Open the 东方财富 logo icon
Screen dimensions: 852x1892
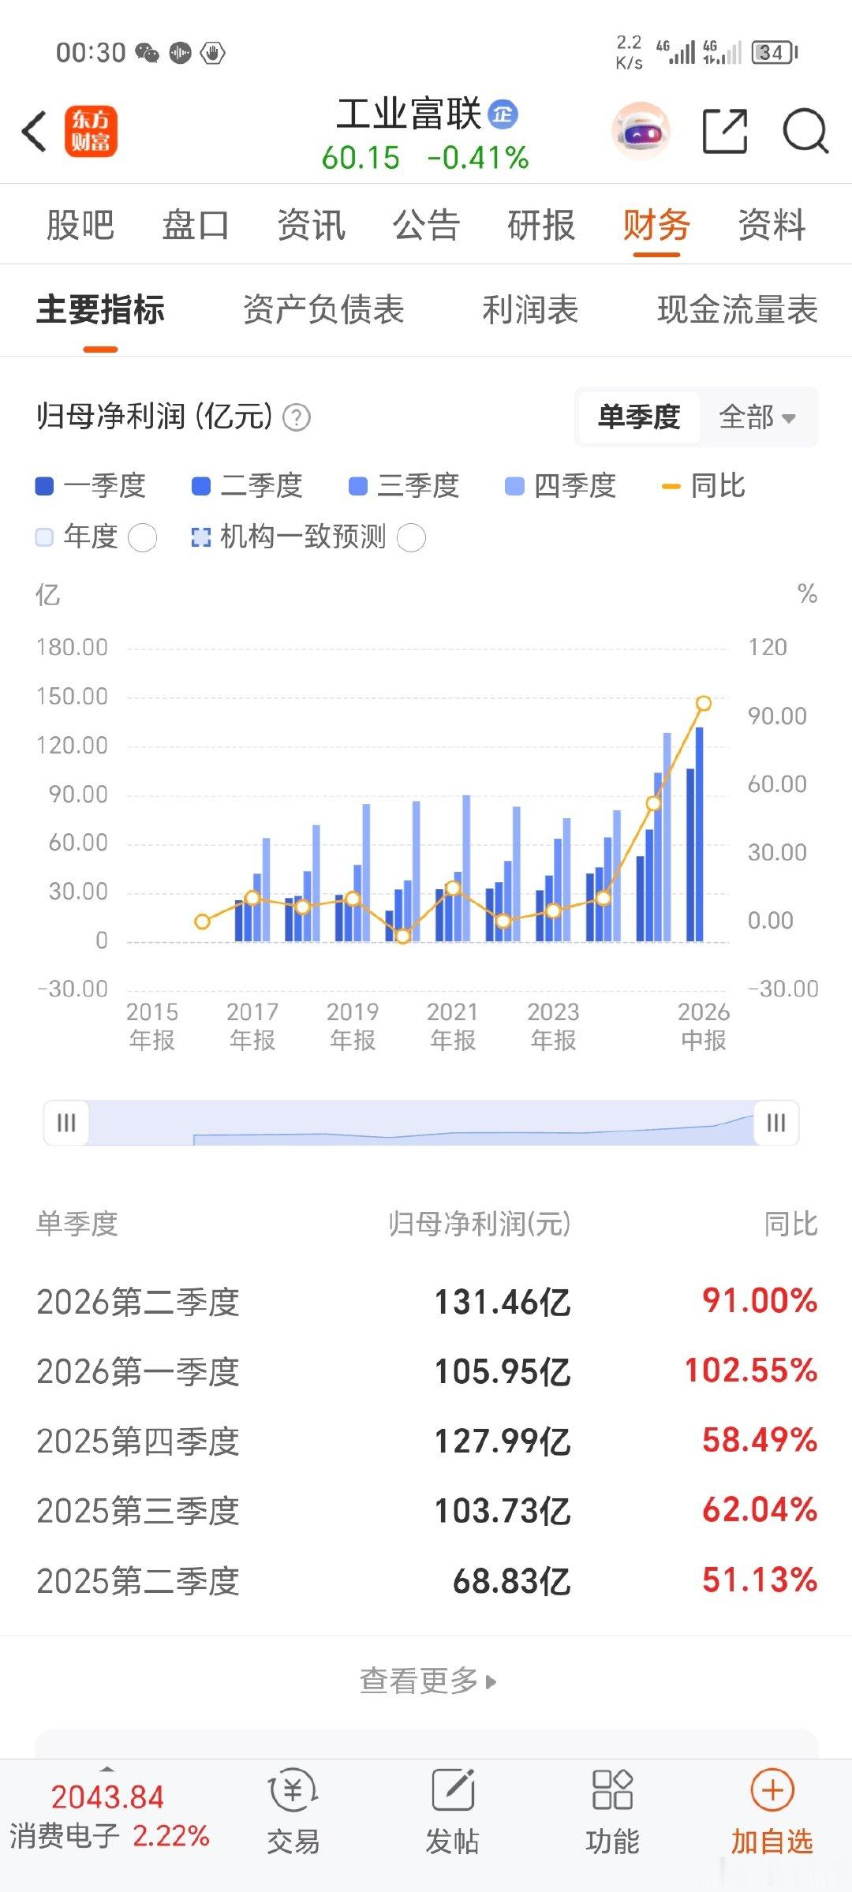coord(91,131)
